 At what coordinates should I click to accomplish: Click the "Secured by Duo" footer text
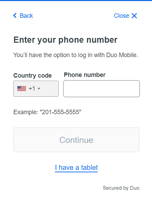121,188
